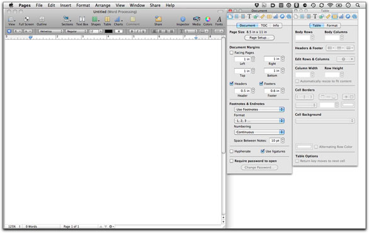The width and height of the screenshot is (369, 233).
Task: Open footnote Format 1, 2, 3 dropdown
Action: pyautogui.click(x=259, y=121)
